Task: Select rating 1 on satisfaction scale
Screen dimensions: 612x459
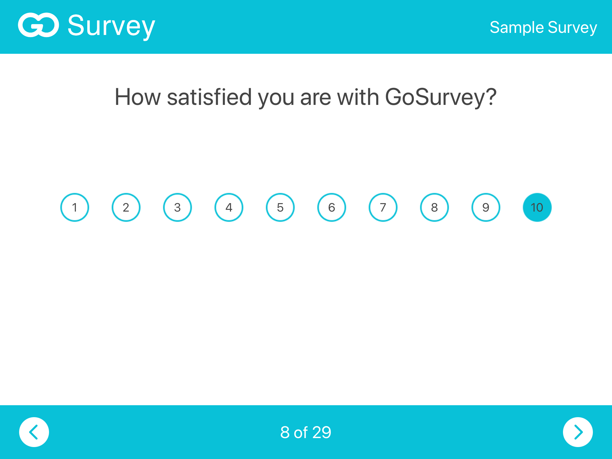Action: coord(75,207)
